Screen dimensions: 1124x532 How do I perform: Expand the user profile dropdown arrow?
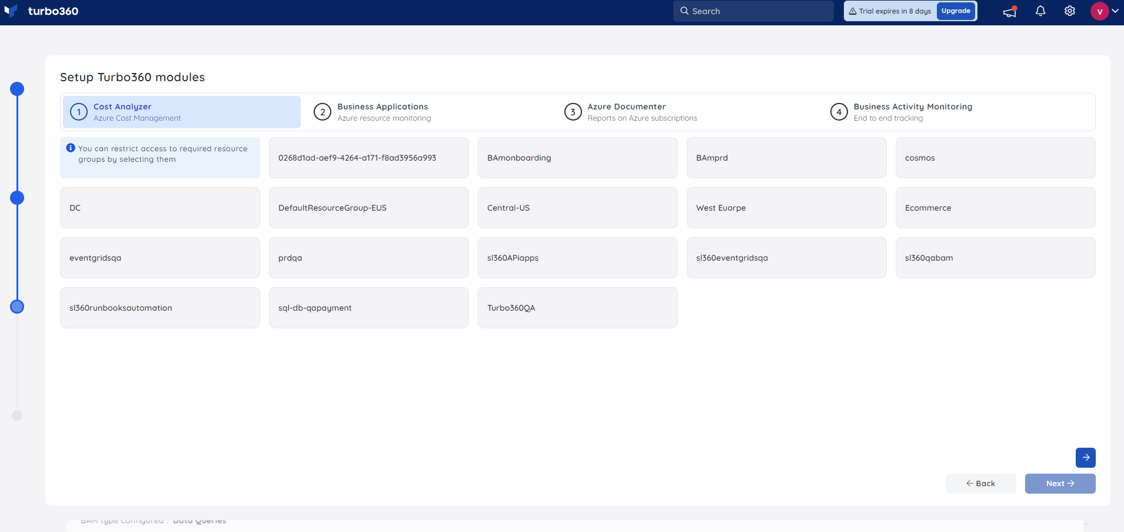tap(1115, 11)
